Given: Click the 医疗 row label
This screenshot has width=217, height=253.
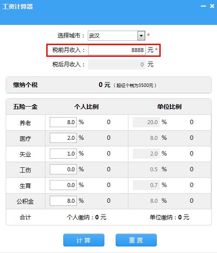Looking at the screenshot, I should click(x=25, y=139).
